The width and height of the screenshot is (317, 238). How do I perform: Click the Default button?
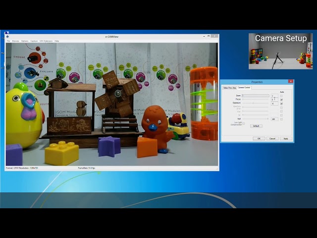[x=257, y=126]
